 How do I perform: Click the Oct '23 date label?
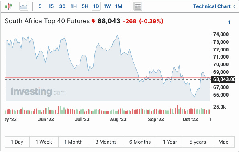[190, 119]
